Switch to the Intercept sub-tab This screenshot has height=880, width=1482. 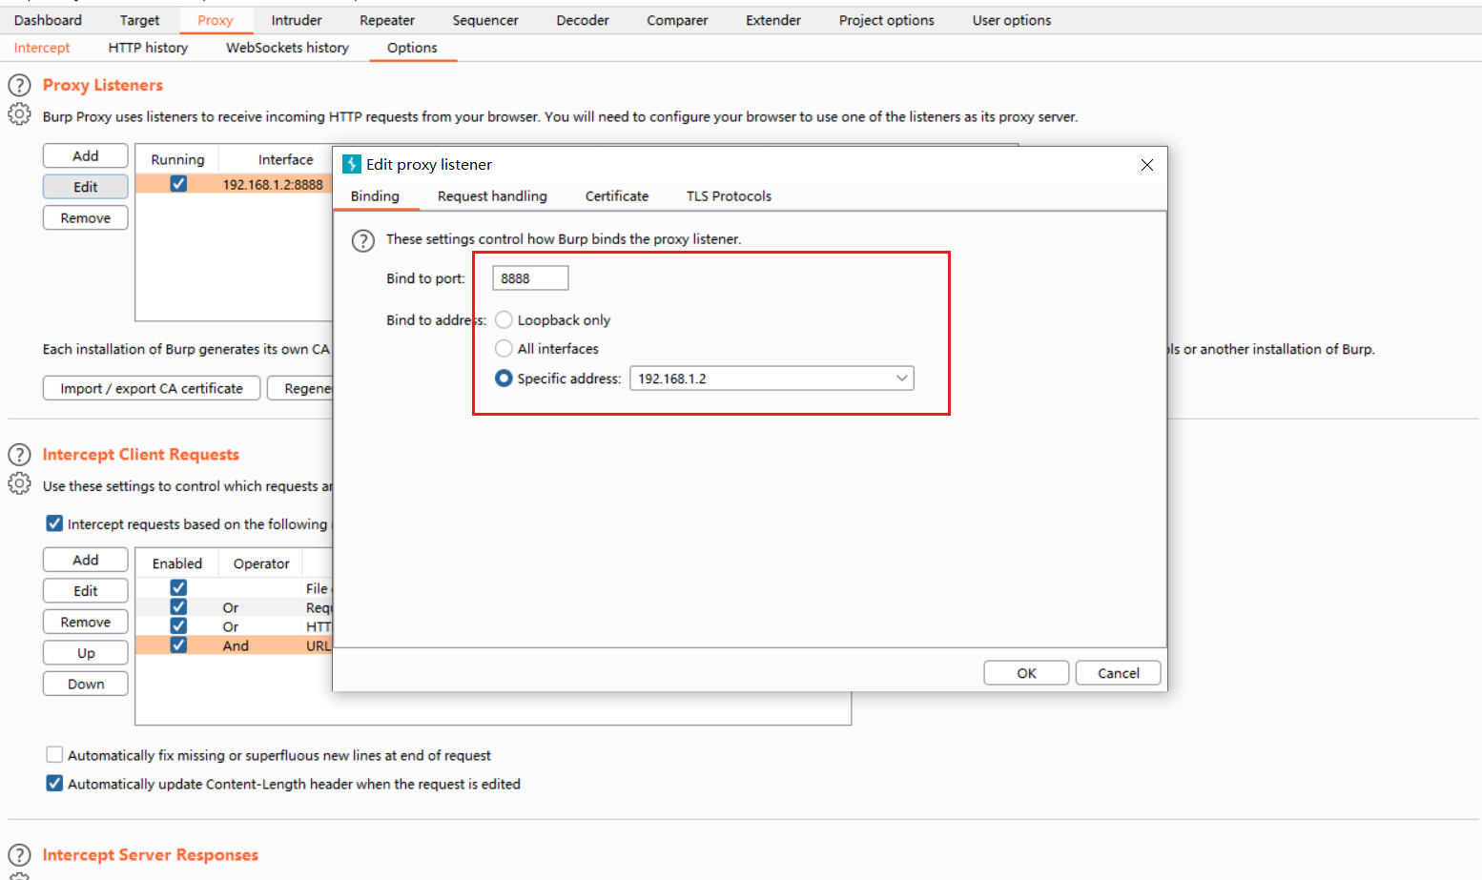(x=42, y=48)
